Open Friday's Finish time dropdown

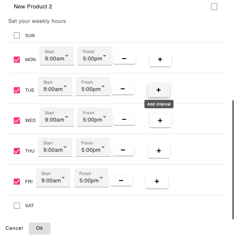[91, 177]
